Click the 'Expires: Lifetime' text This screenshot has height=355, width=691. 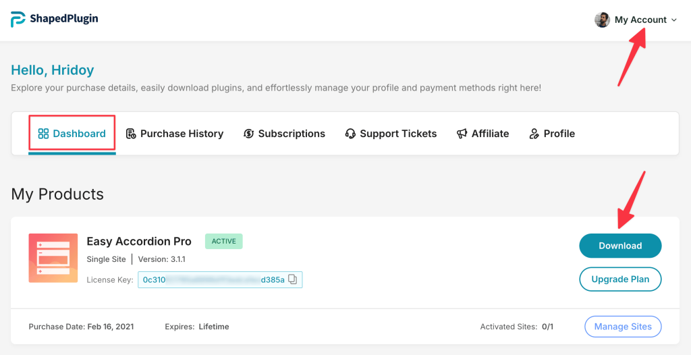pyautogui.click(x=197, y=327)
